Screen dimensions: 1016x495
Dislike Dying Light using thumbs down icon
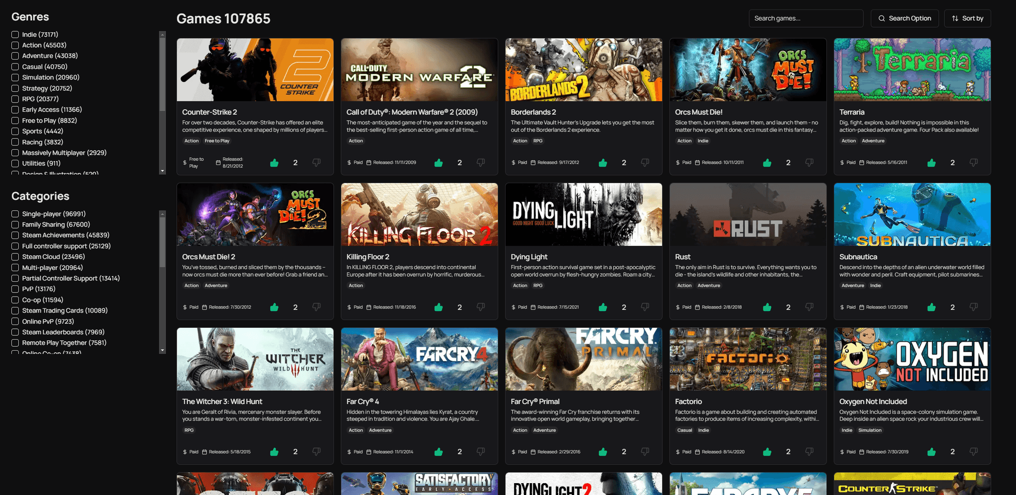[x=645, y=307]
